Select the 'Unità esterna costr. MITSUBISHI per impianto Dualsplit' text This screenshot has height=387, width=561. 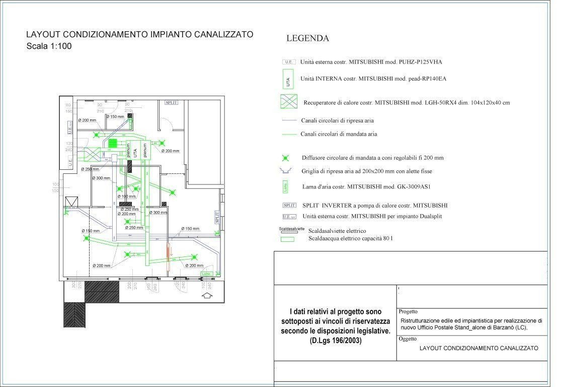[372, 217]
